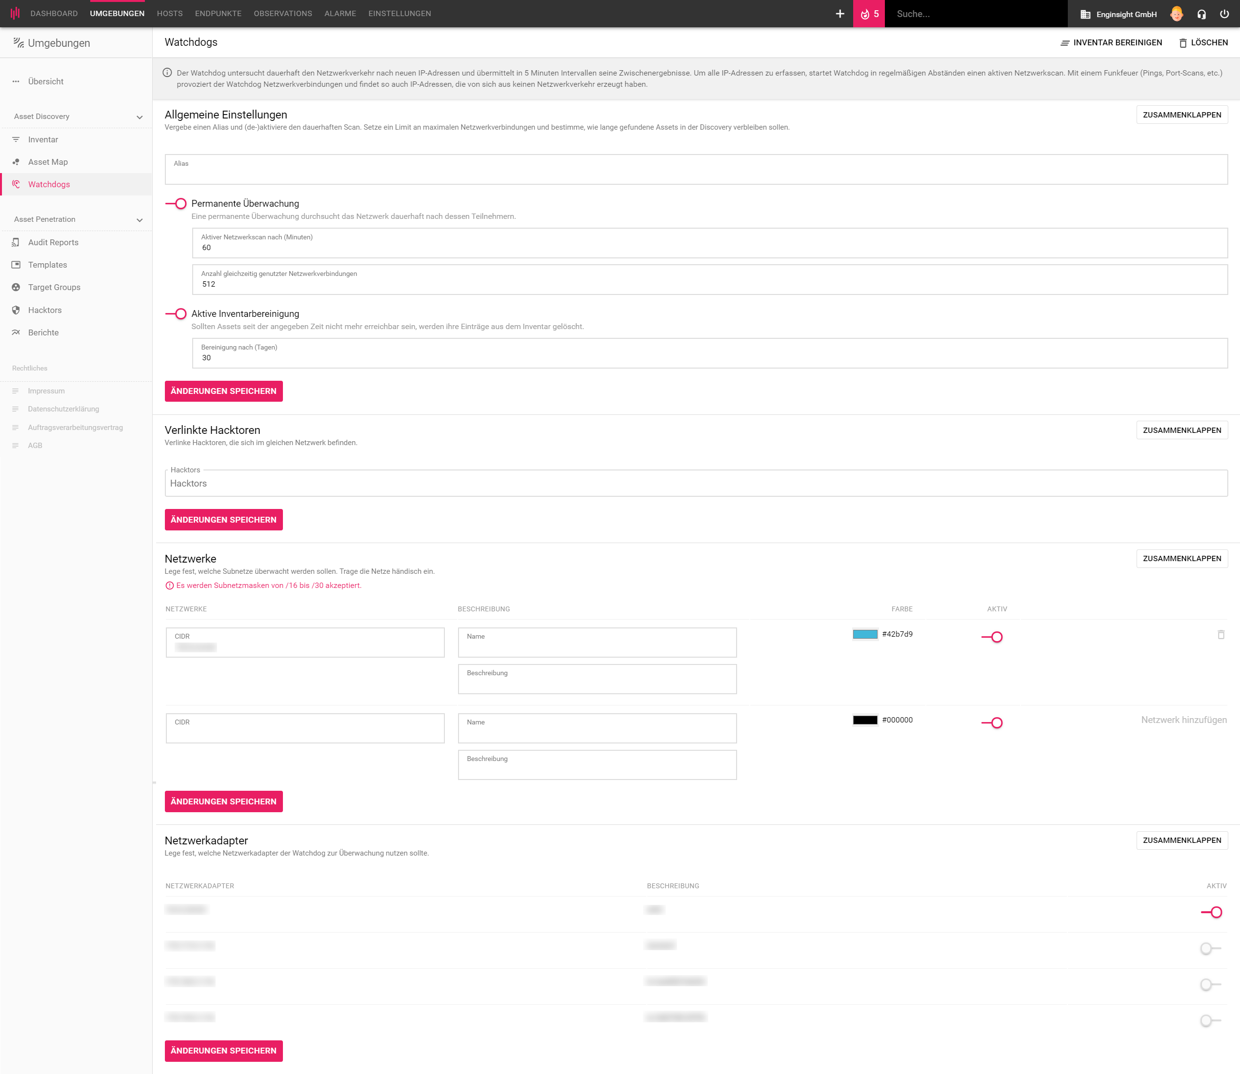The image size is (1240, 1074).
Task: Open the #42b7d9 blue color swatch
Action: [x=865, y=634]
